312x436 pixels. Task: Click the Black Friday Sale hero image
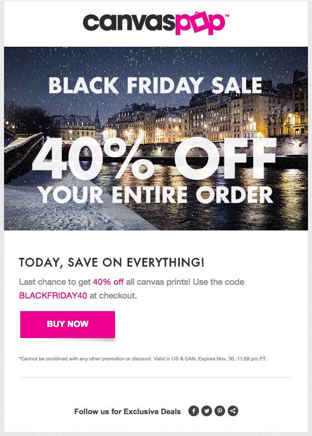156,139
